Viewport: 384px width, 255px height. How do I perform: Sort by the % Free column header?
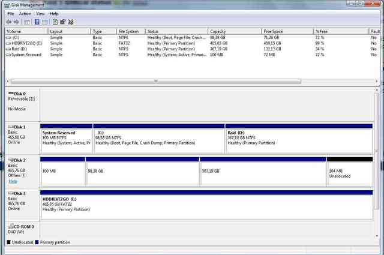[x=341, y=31]
